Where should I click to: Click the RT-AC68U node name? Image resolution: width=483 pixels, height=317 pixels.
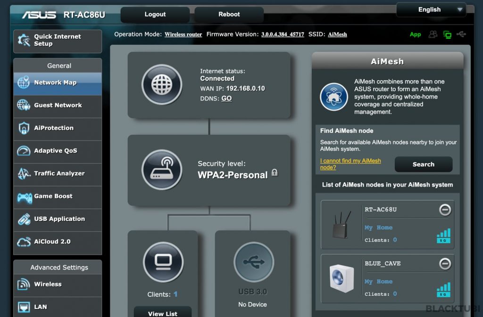(381, 210)
